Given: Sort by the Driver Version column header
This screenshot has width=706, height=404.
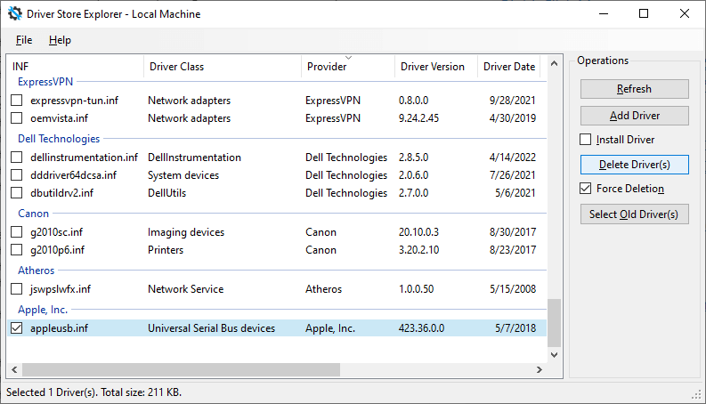Looking at the screenshot, I should pyautogui.click(x=436, y=67).
